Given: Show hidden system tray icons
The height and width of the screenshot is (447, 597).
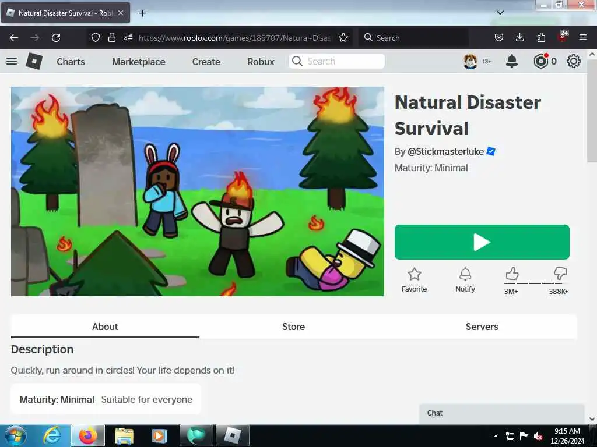Looking at the screenshot, I should 496,436.
